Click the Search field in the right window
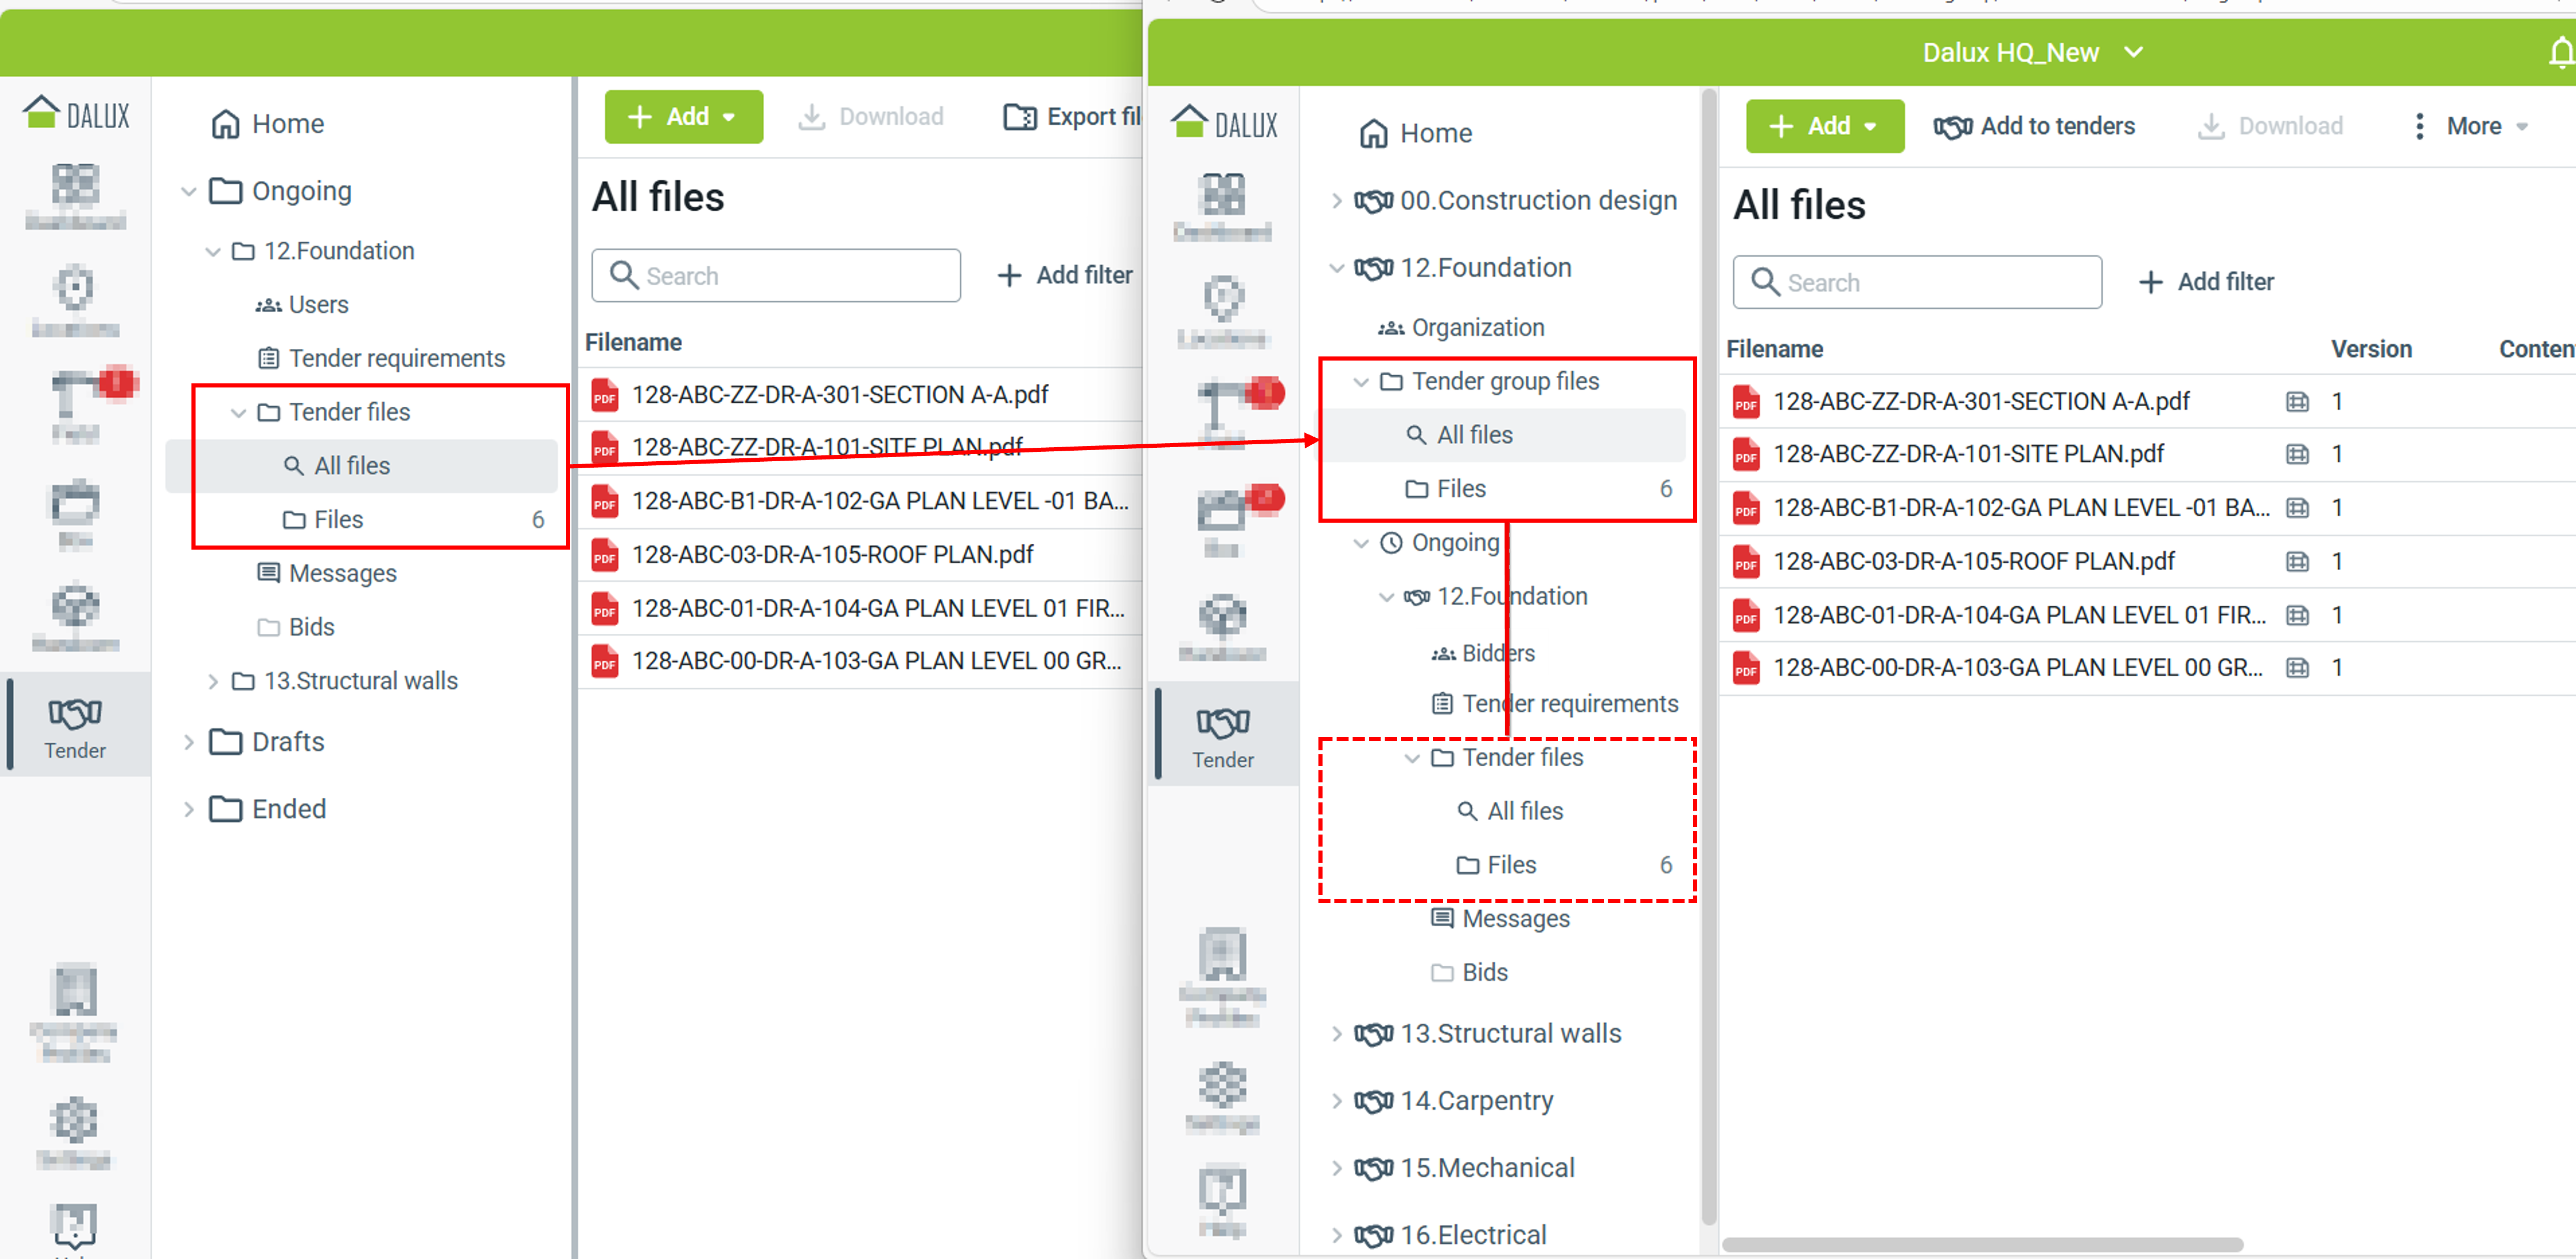The width and height of the screenshot is (2576, 1259). (x=1917, y=282)
